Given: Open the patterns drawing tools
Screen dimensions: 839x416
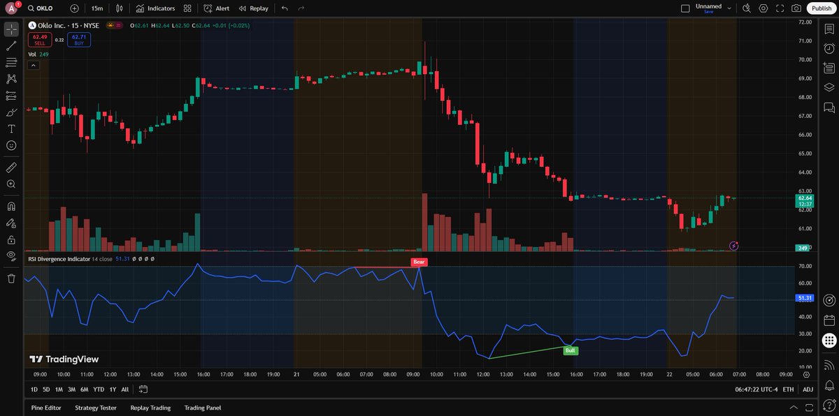Looking at the screenshot, I should click(x=11, y=79).
